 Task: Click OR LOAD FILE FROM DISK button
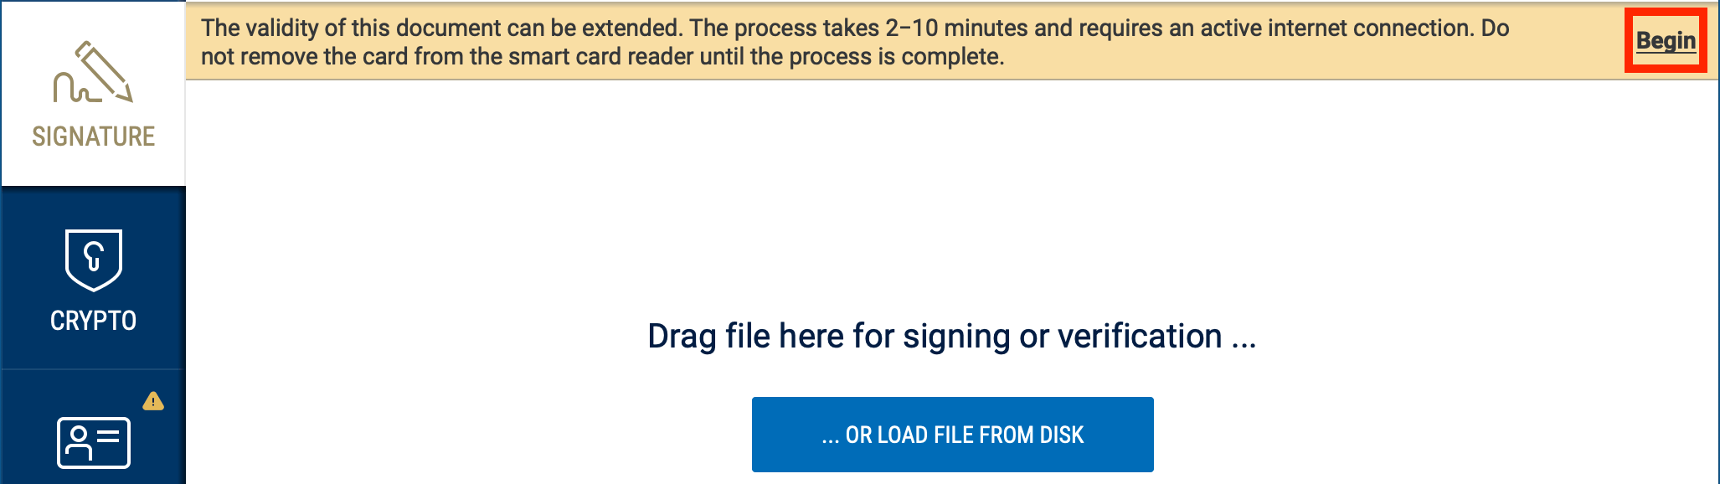953,435
